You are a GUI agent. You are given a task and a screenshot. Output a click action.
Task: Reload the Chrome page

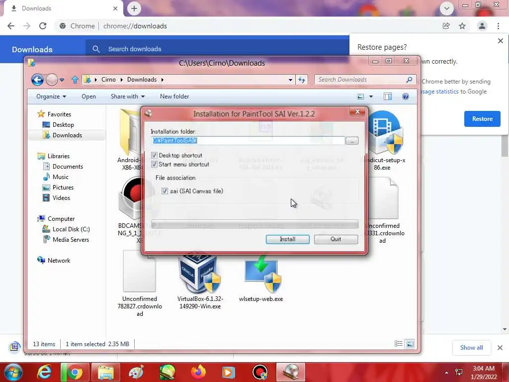coord(43,26)
